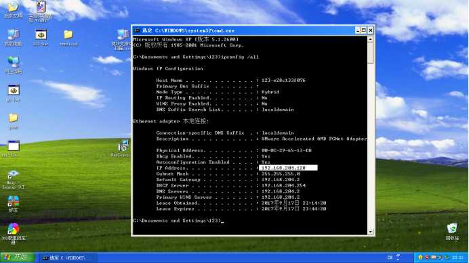Select the blank window program icon near java folder
469x263 pixels.
(x=14, y=145)
